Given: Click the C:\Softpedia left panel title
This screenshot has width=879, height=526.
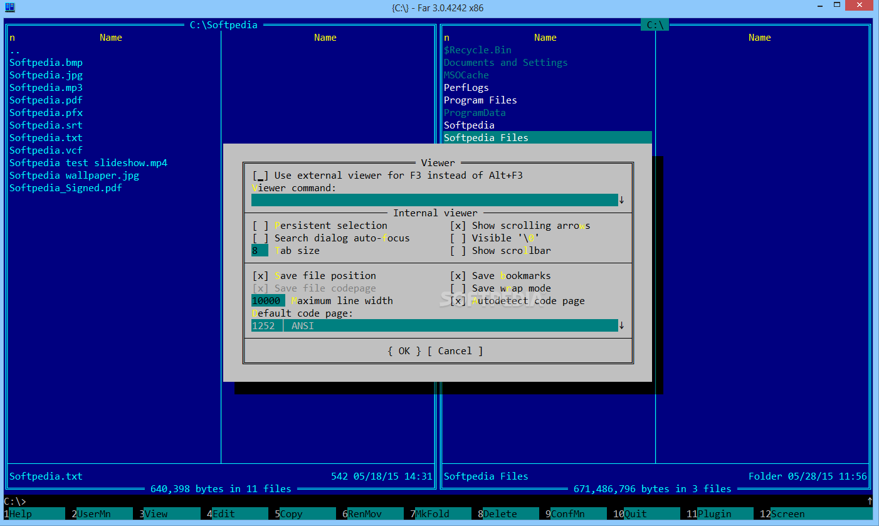Looking at the screenshot, I should tap(223, 25).
